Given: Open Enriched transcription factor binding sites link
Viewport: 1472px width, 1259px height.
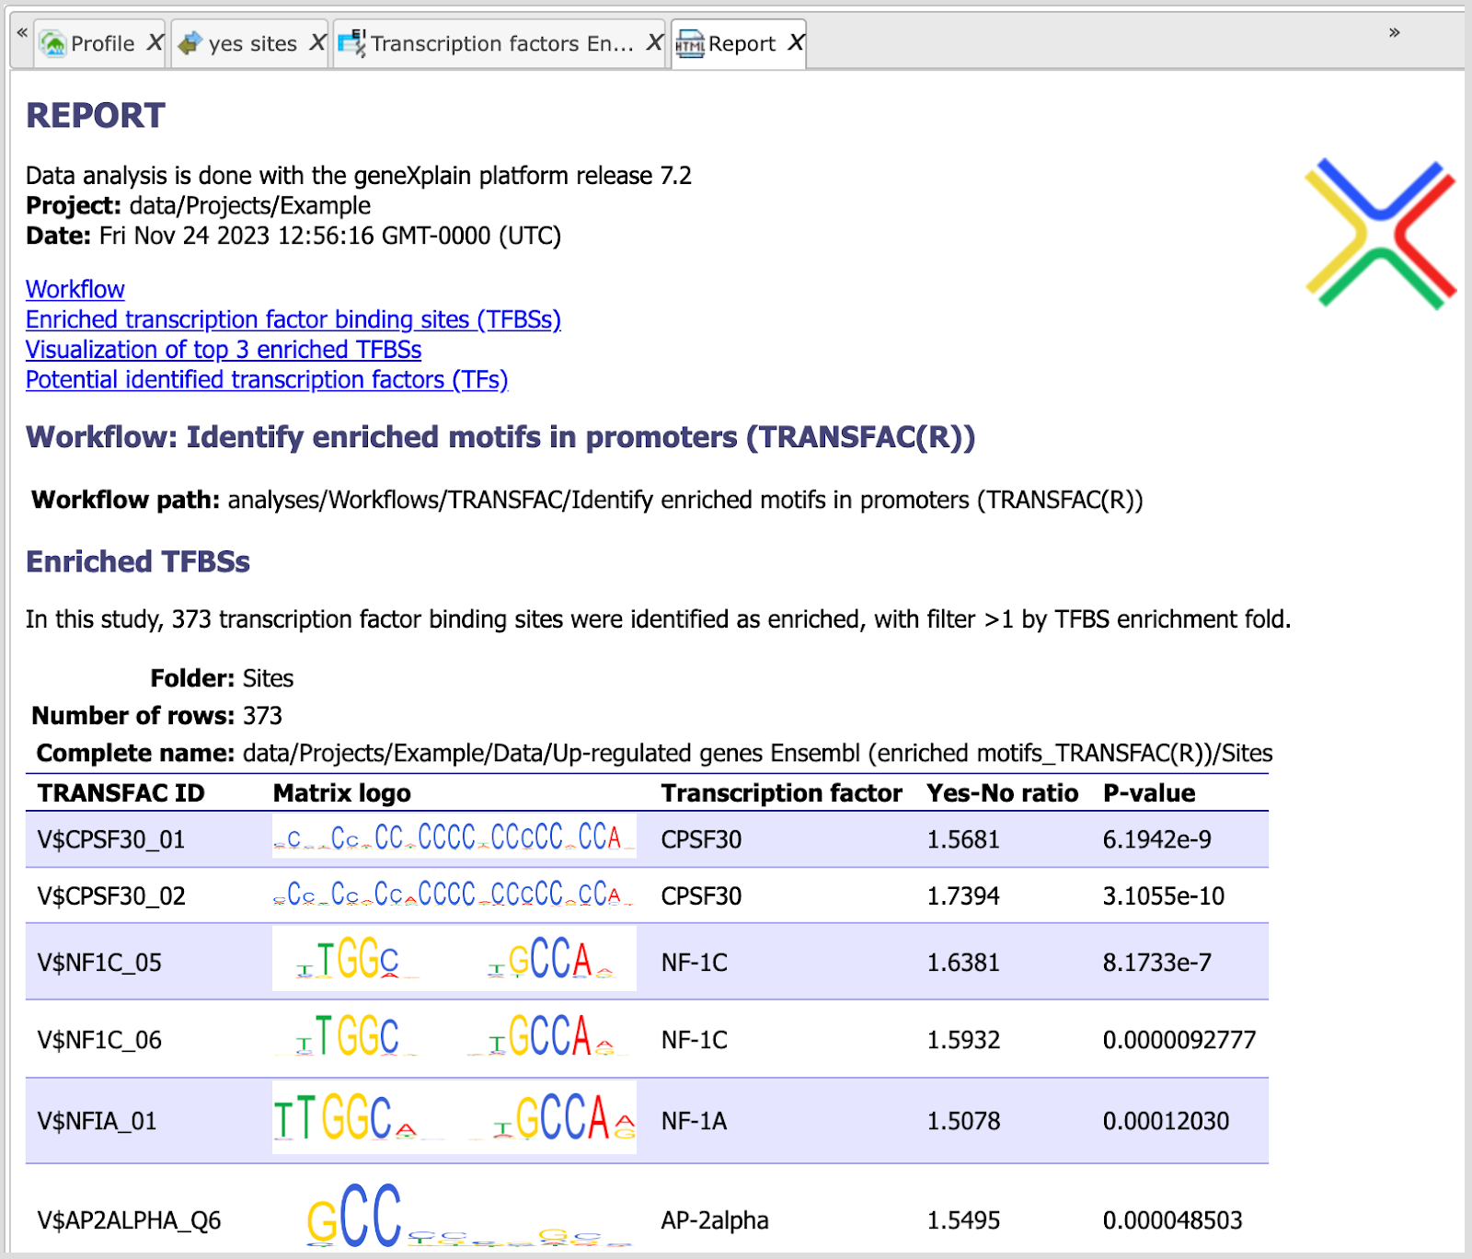Looking at the screenshot, I should [293, 319].
